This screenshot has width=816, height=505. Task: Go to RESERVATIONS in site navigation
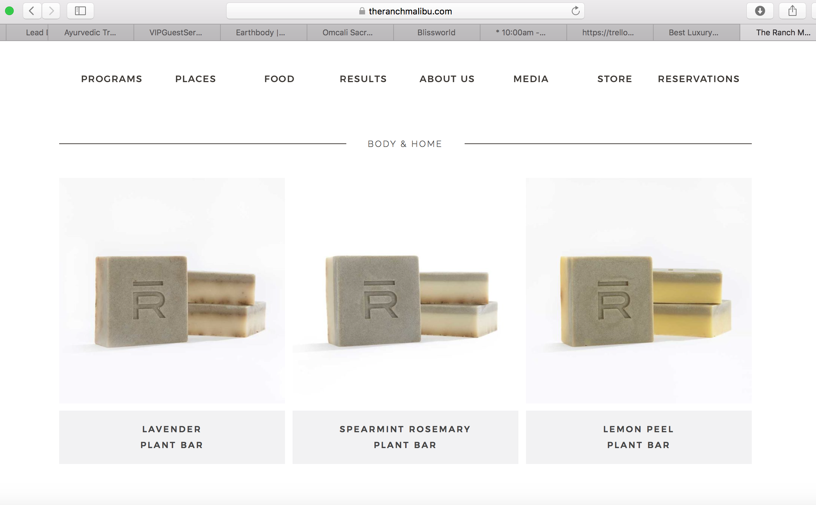click(x=699, y=79)
